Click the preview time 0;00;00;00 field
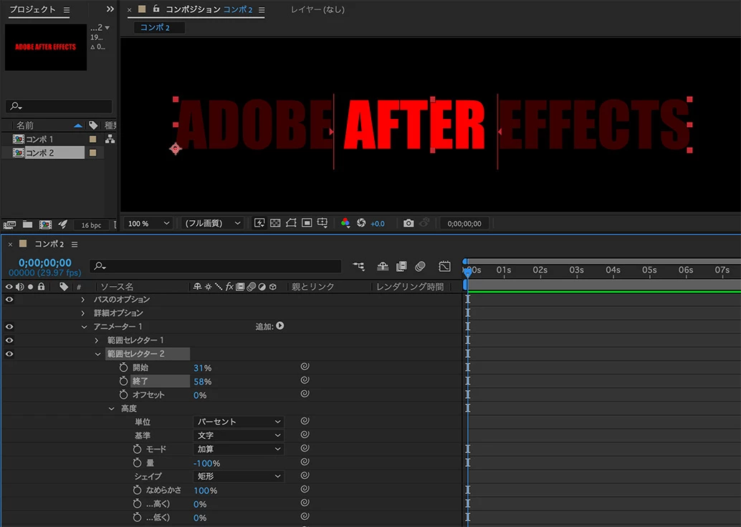741x527 pixels. coord(464,224)
